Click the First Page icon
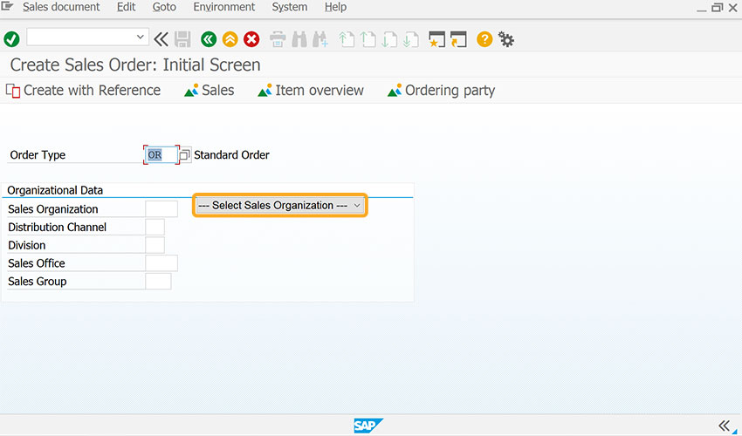 tap(347, 39)
